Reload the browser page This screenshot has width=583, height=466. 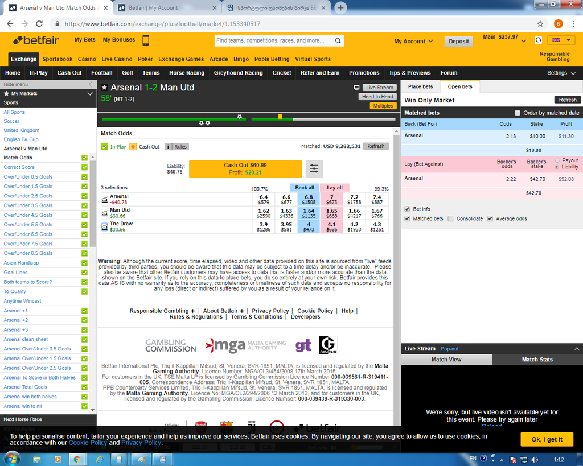(x=39, y=24)
